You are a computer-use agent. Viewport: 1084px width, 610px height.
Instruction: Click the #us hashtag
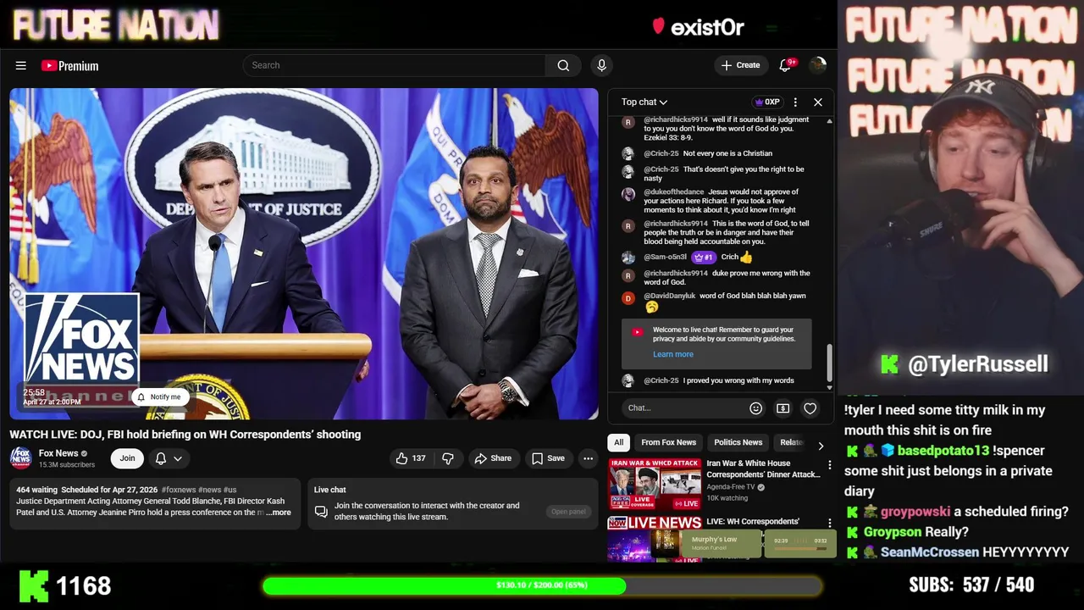click(x=230, y=490)
